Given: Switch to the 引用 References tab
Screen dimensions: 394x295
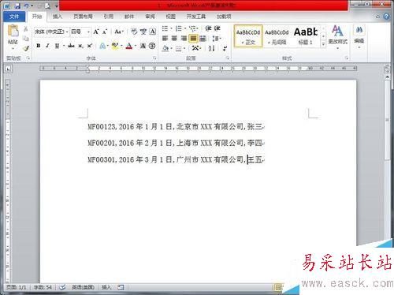Looking at the screenshot, I should (108, 17).
